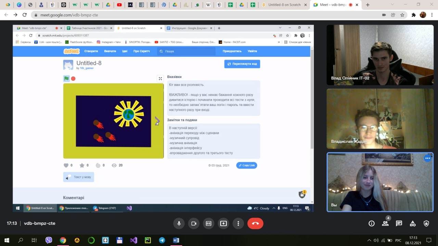Open the chat panel icon
Image resolution: width=438 pixels, height=246 pixels.
click(x=399, y=223)
